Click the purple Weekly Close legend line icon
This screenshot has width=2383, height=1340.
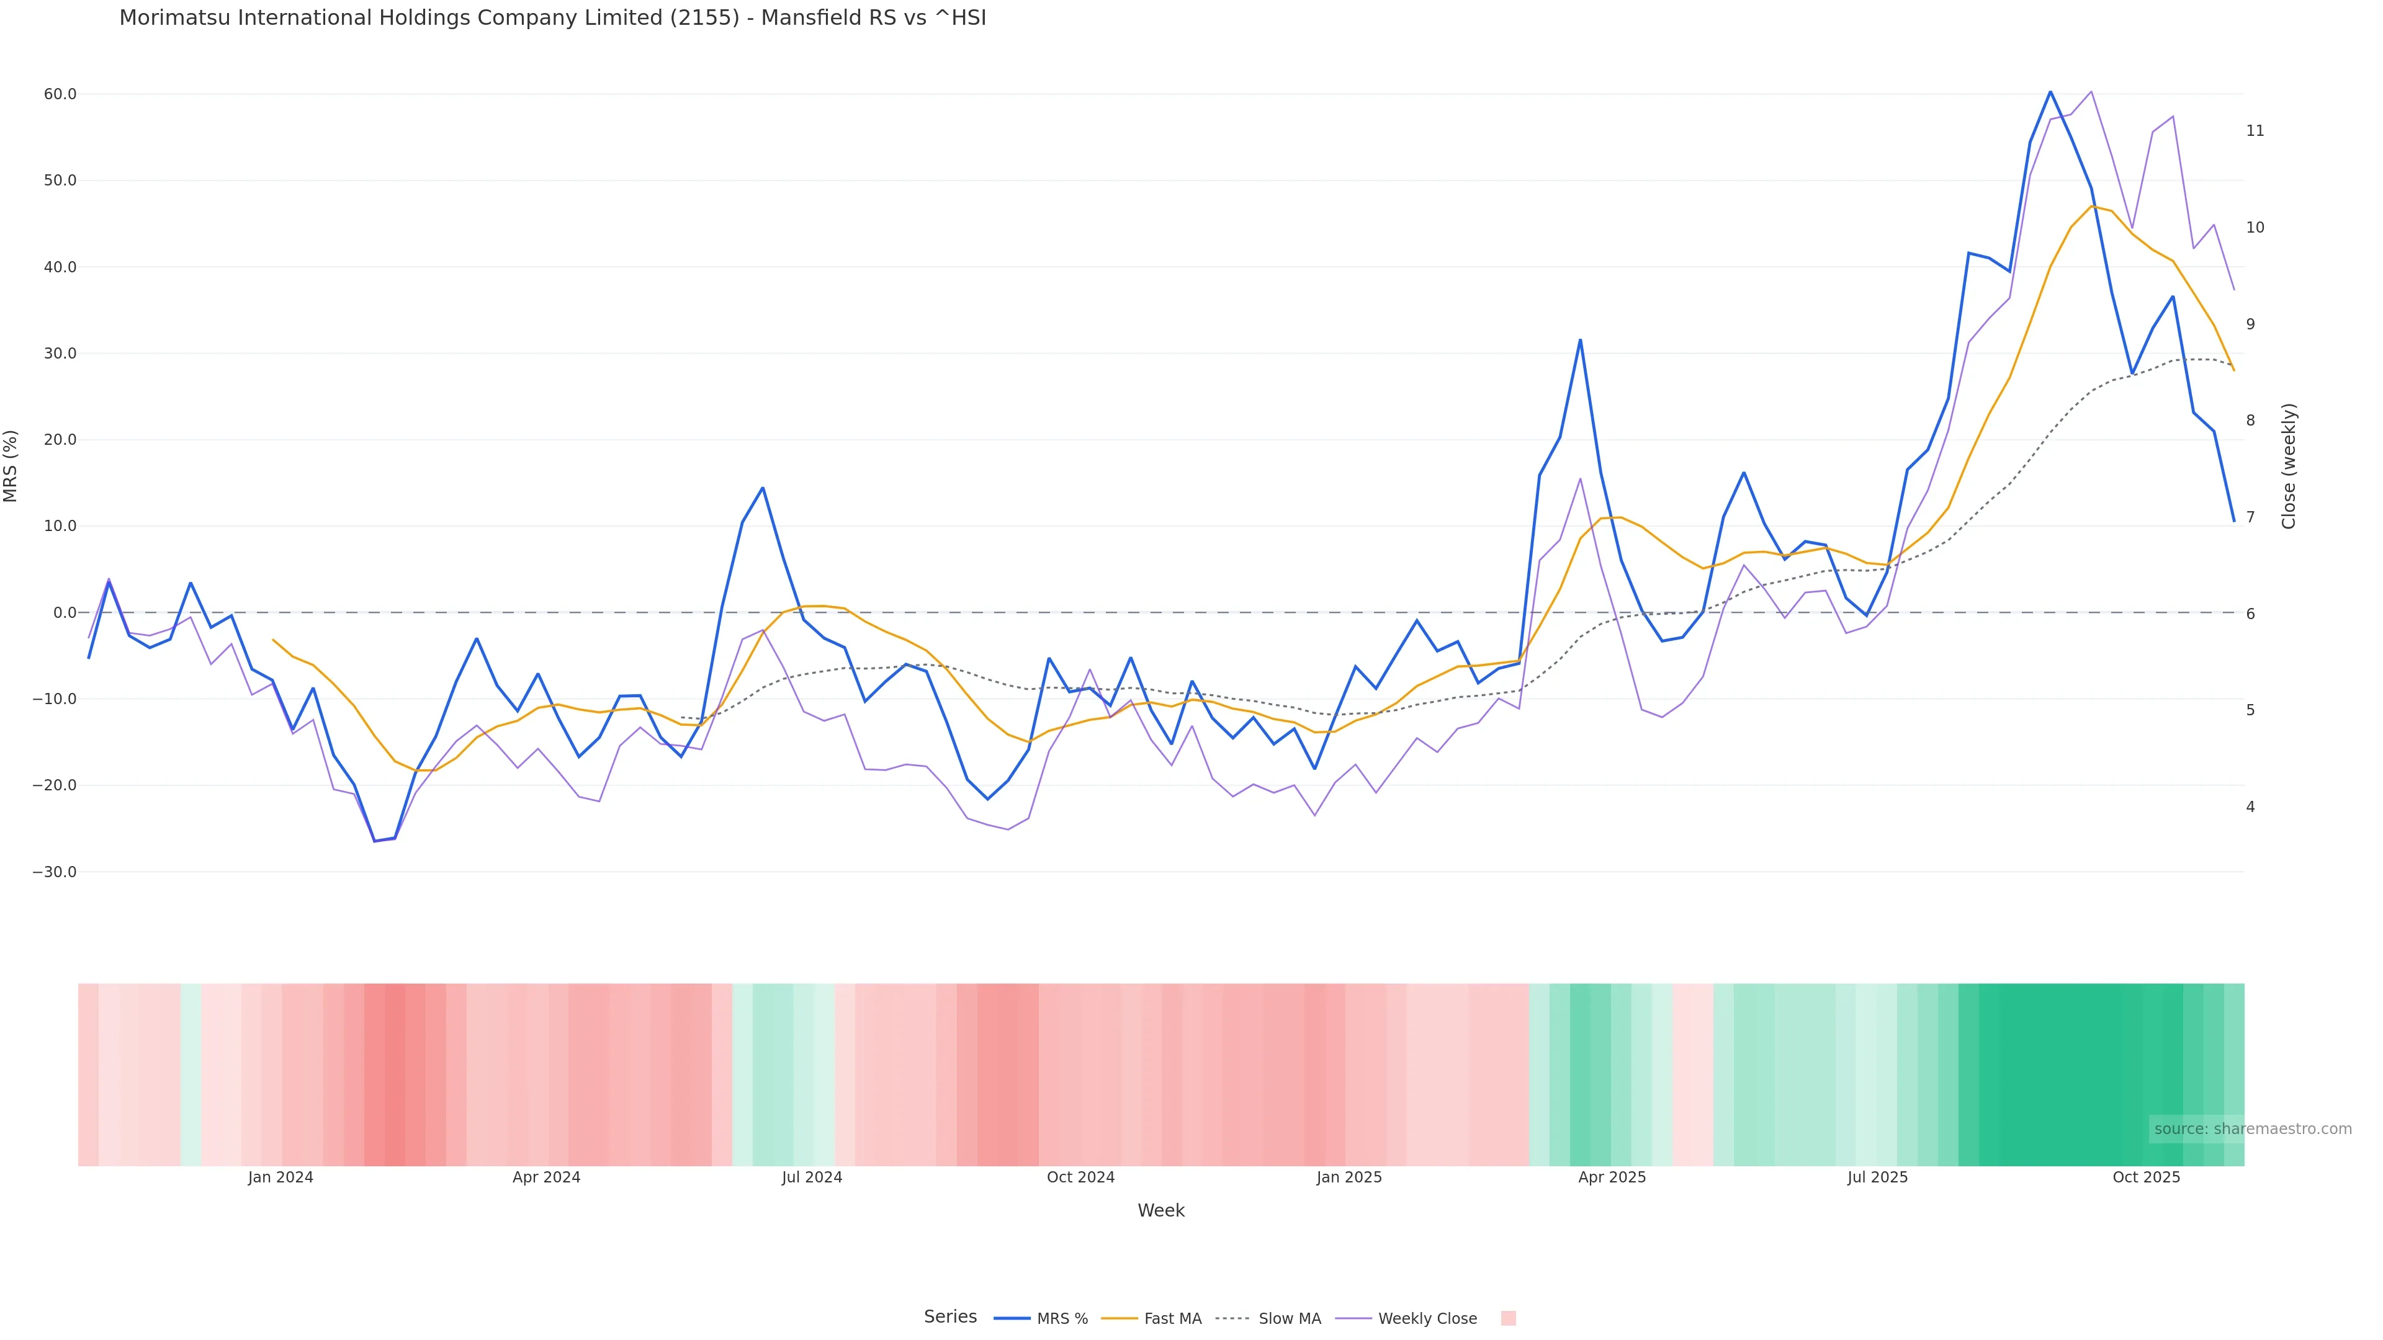click(1353, 1319)
